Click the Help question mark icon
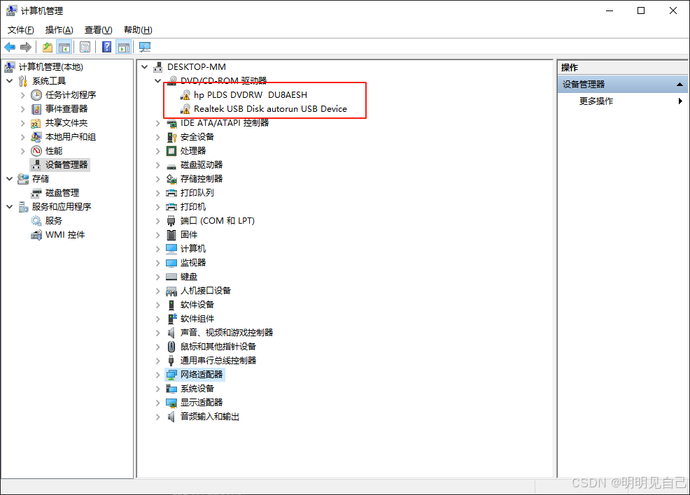The height and width of the screenshot is (495, 690). [x=106, y=47]
